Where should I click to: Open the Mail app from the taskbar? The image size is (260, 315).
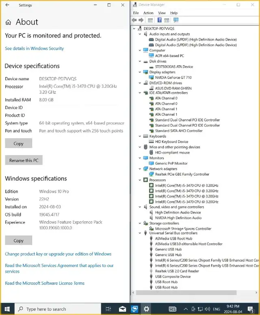point(122,309)
